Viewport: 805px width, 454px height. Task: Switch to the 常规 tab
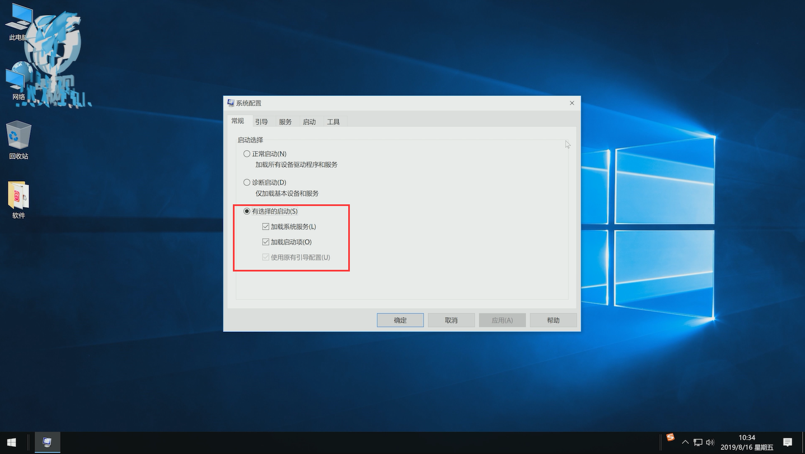(x=238, y=121)
